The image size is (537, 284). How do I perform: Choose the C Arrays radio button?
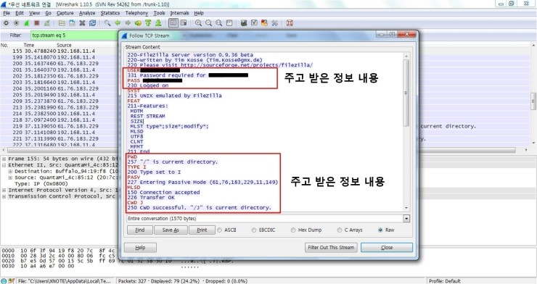click(340, 230)
